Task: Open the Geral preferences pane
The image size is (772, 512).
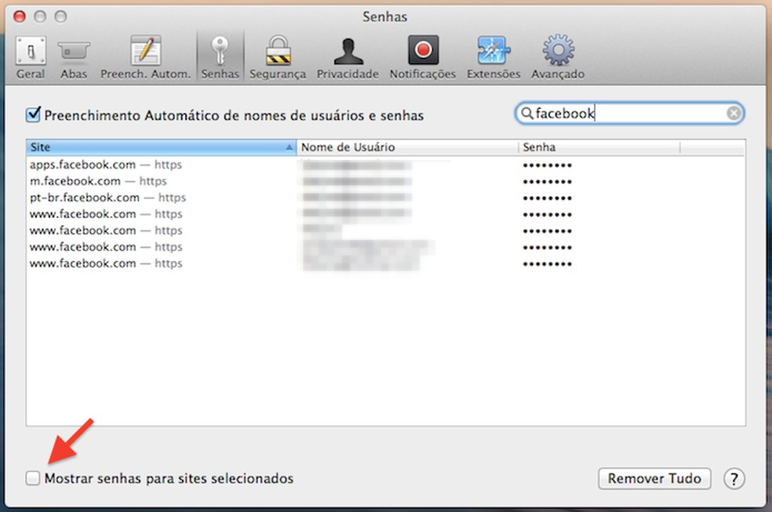Action: click(x=31, y=57)
